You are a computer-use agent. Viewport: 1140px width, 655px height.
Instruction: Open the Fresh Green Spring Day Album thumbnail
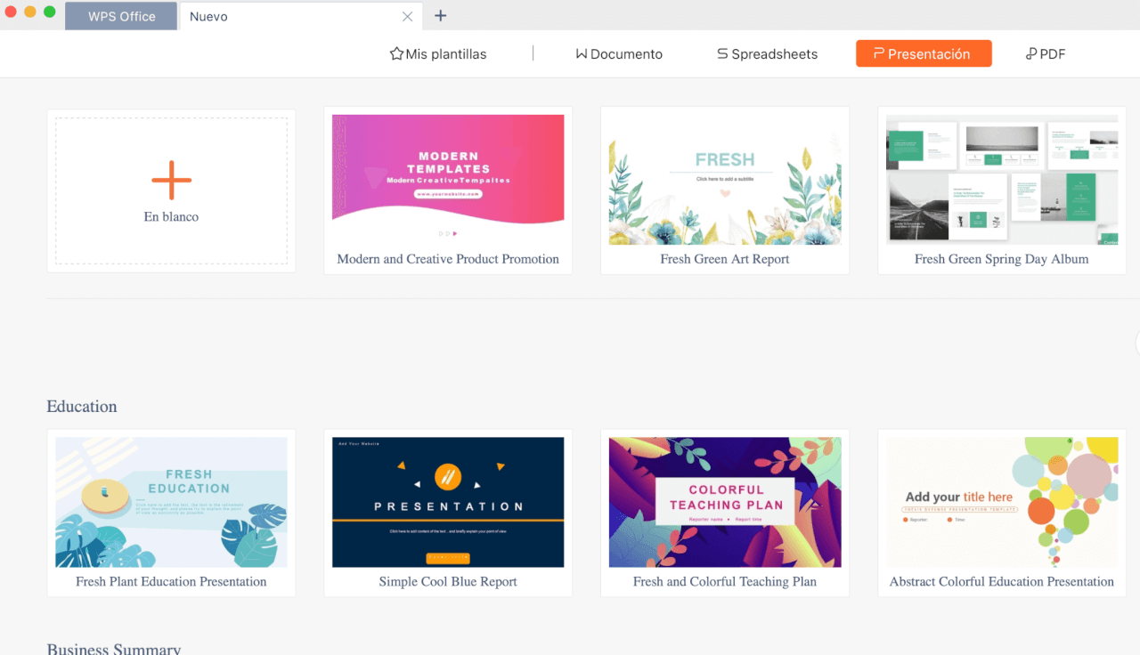[x=1002, y=180]
